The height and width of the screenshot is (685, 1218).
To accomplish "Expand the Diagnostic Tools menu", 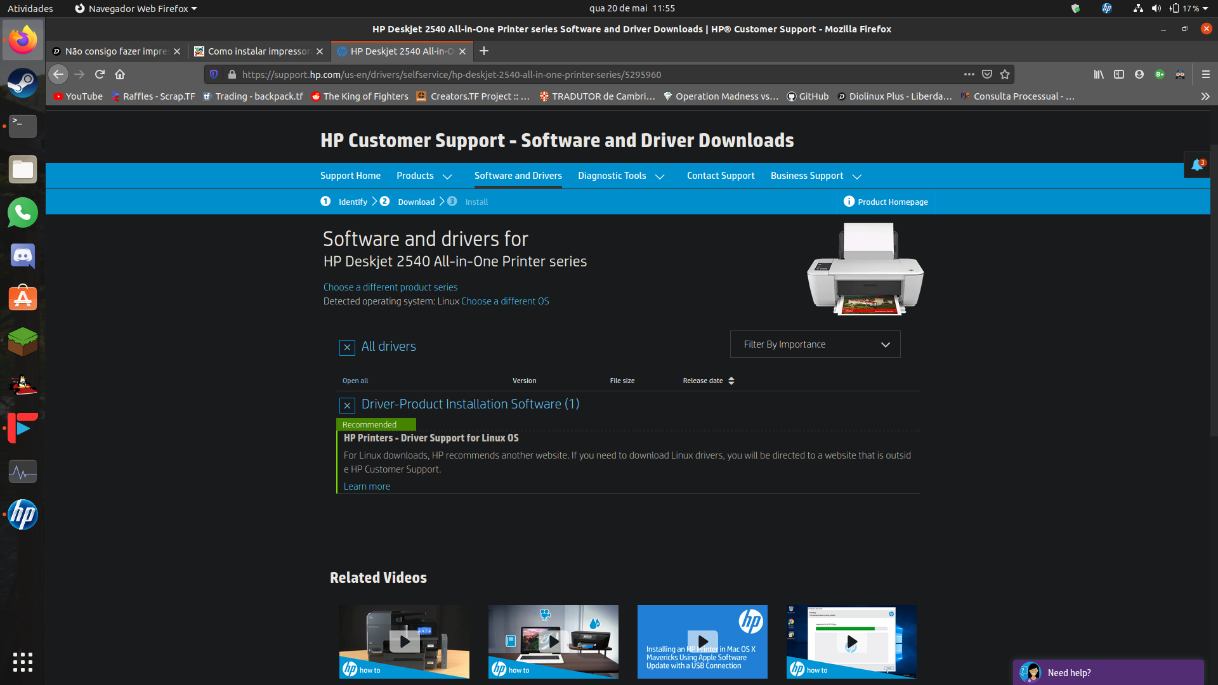I will [660, 176].
